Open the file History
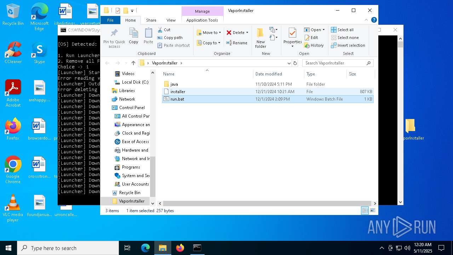Screen dimensions: 453x255 pos(314,45)
